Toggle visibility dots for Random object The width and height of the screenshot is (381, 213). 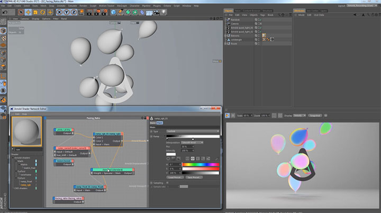click(x=259, y=20)
